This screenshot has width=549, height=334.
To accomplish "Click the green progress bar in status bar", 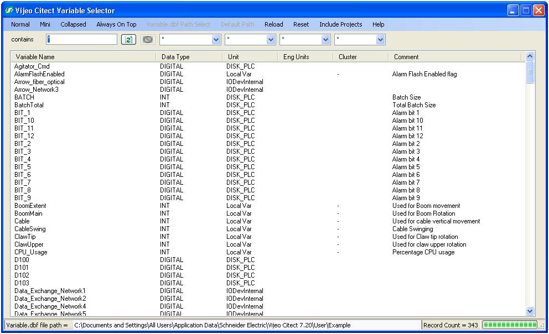I will tap(510, 325).
